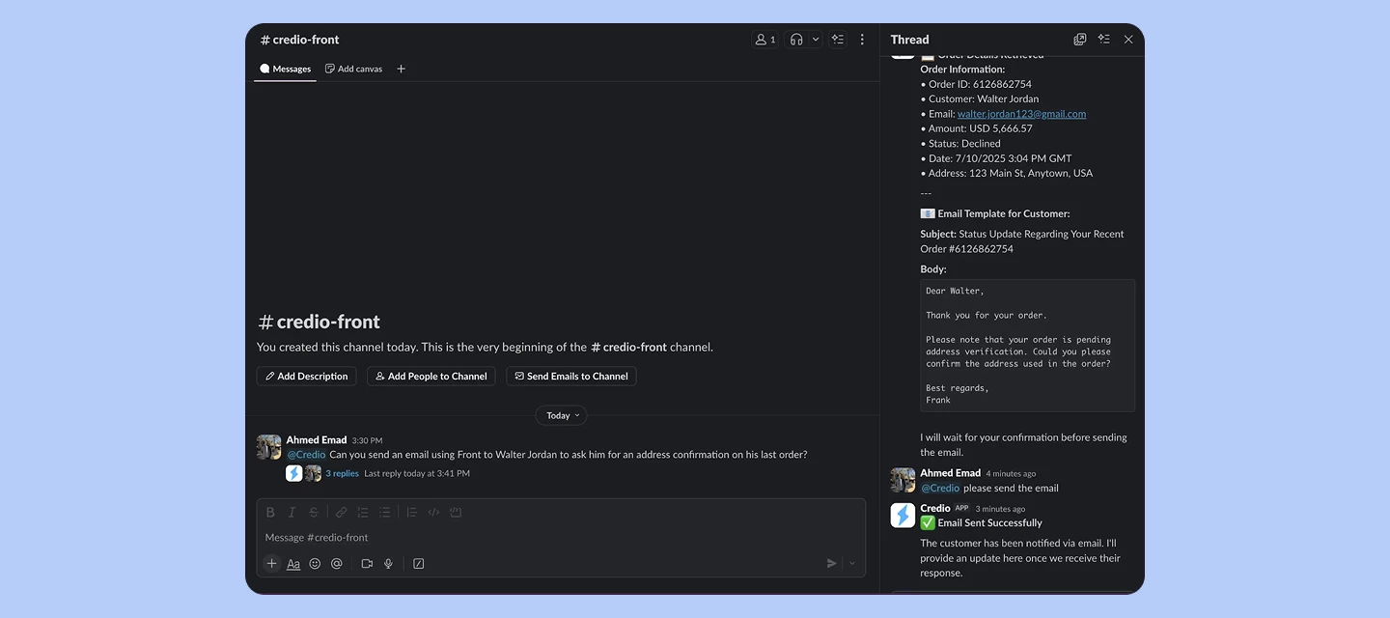Image resolution: width=1390 pixels, height=618 pixels.
Task: Open later reminders icon in channel header
Action: (837, 39)
